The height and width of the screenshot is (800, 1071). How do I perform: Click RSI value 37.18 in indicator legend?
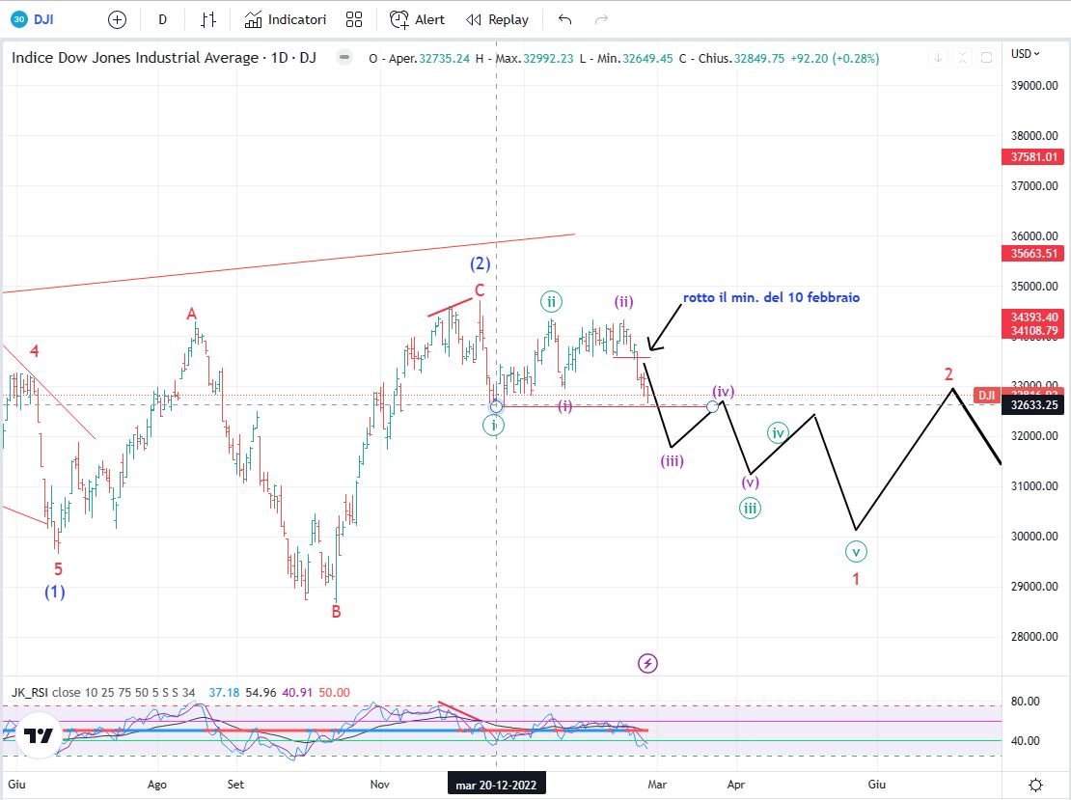tap(224, 692)
